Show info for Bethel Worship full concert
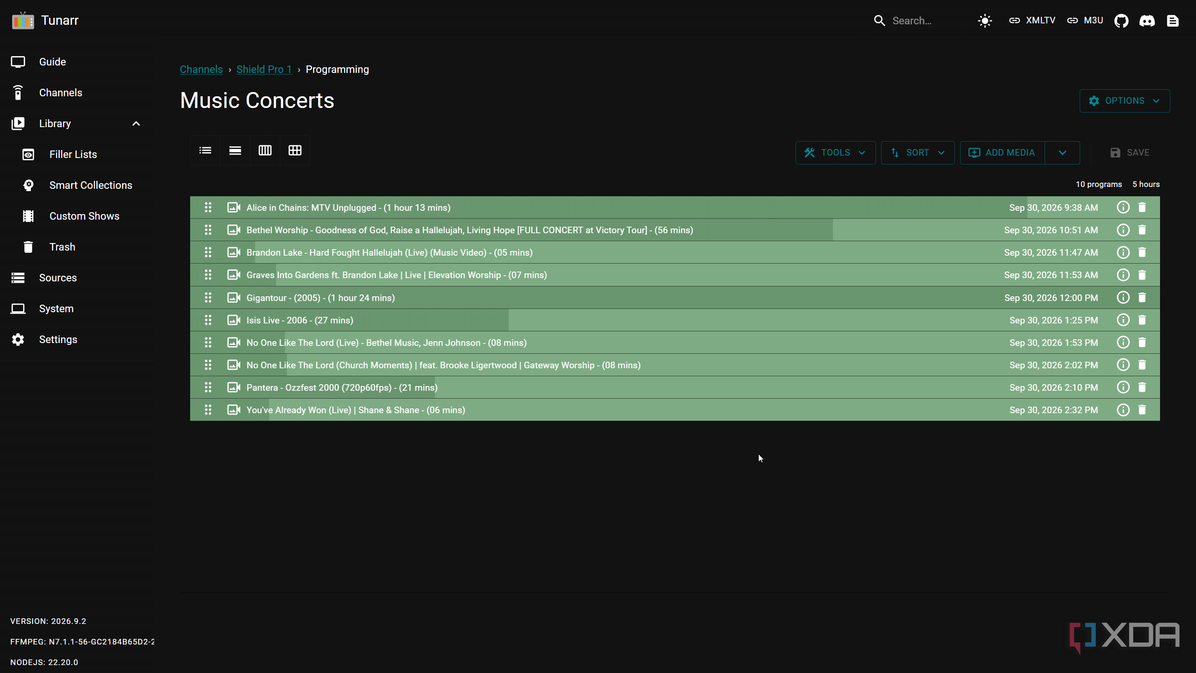 tap(1123, 230)
